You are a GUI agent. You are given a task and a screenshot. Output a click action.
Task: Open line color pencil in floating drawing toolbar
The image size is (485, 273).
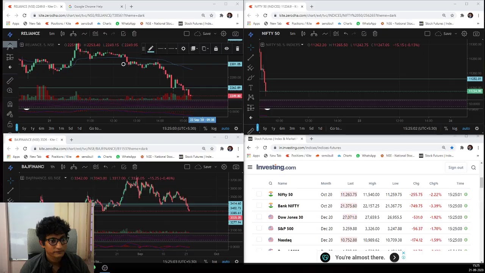[x=151, y=49]
